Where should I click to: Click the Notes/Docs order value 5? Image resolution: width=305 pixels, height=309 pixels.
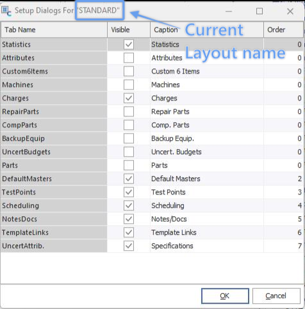pos(283,219)
